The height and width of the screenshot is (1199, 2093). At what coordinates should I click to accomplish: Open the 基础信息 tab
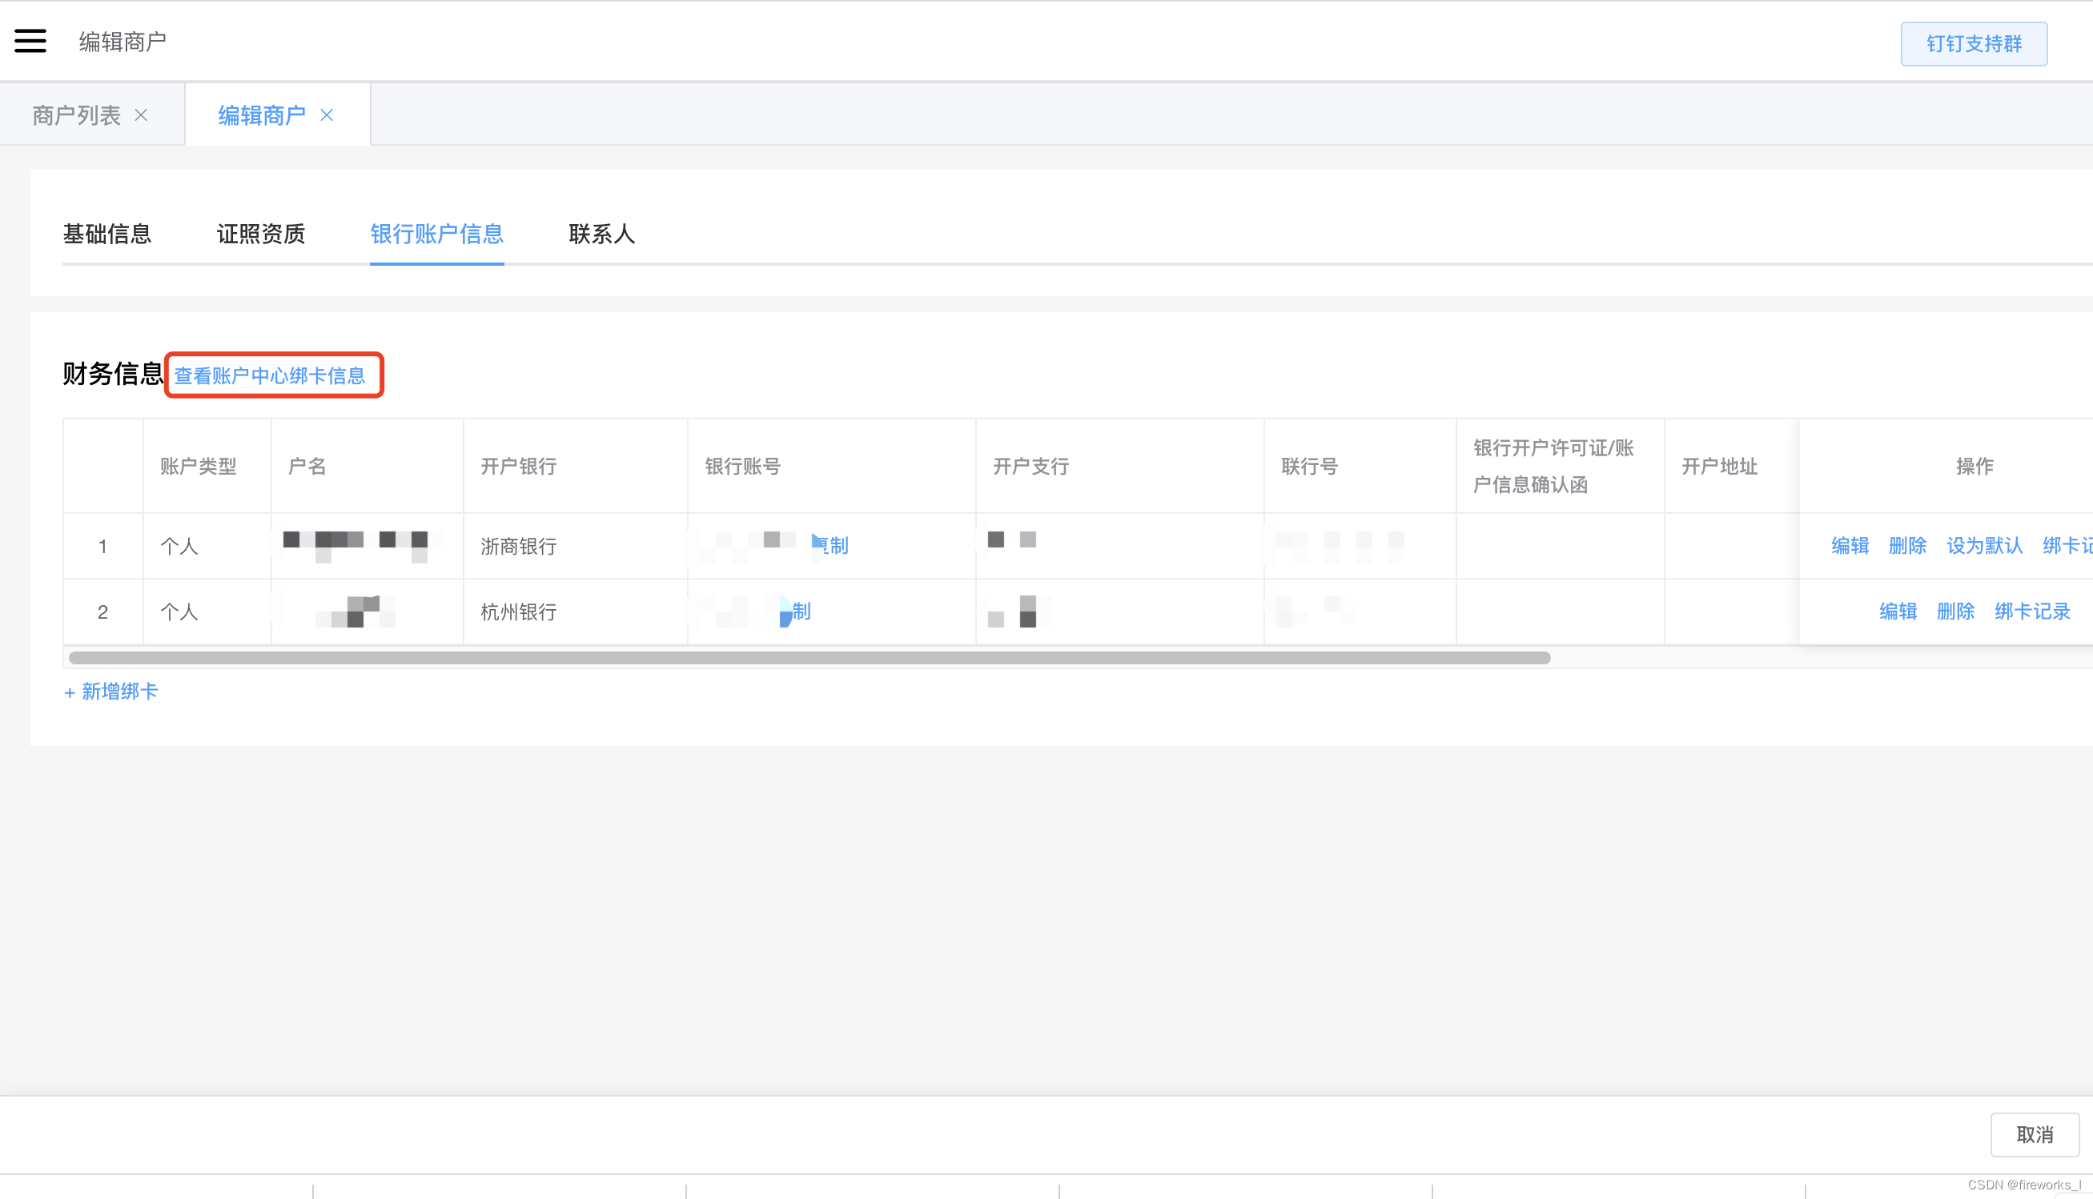(107, 235)
